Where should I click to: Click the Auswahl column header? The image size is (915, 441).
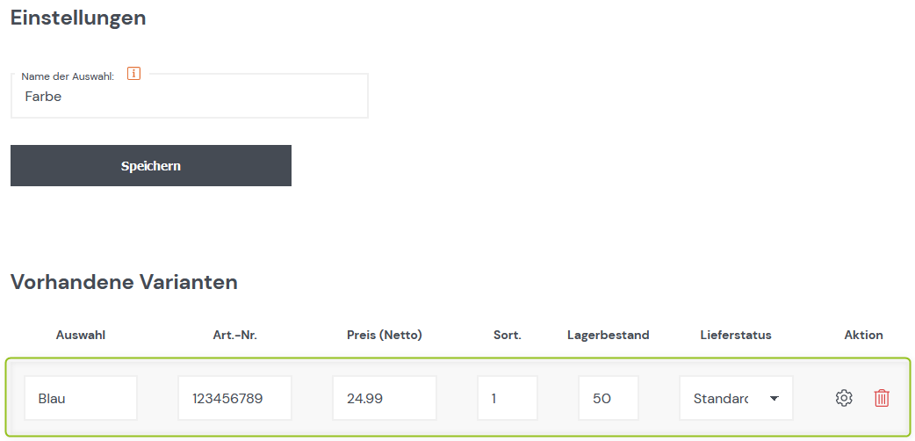(81, 336)
